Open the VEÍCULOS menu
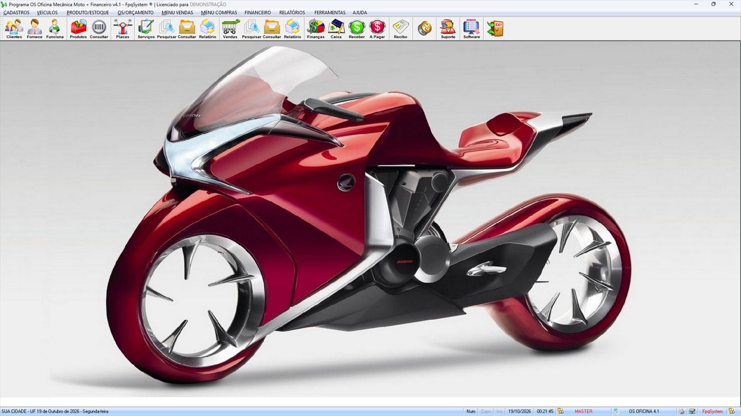 tap(47, 12)
